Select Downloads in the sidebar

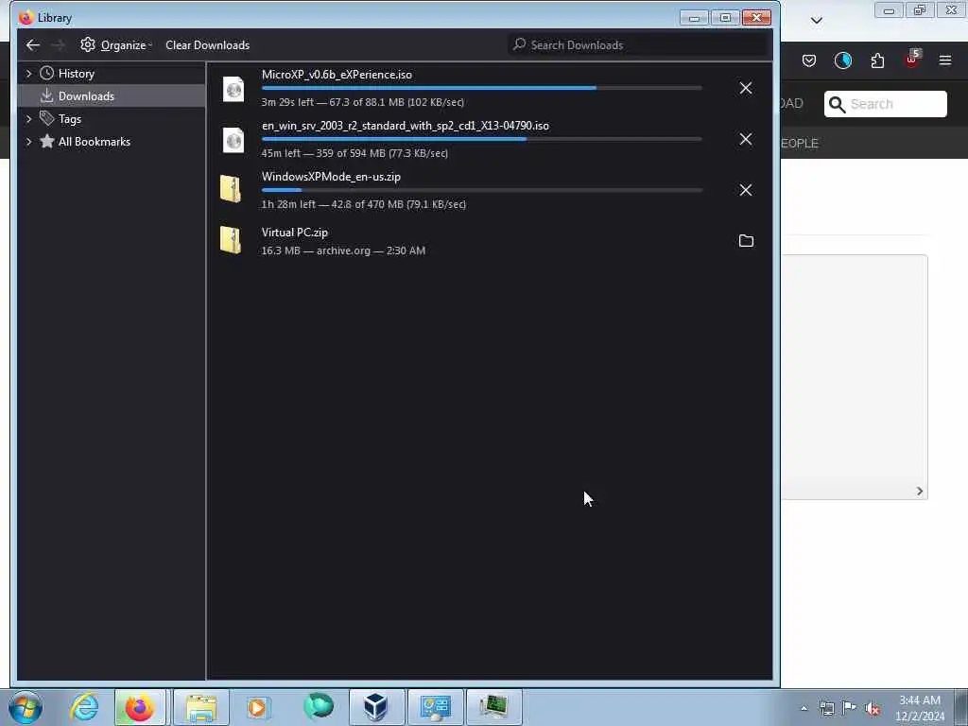tap(86, 96)
